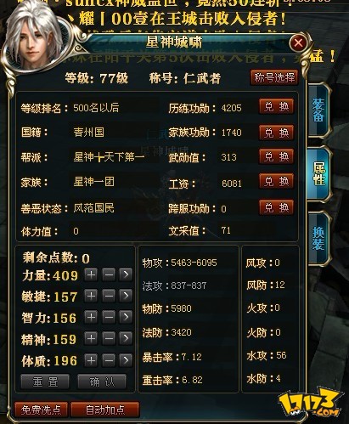This screenshot has height=424, width=349.
Task: Increase 力量 with the plus icon
Action: tap(91, 274)
